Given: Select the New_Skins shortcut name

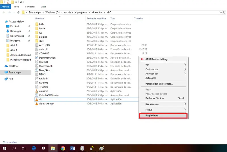Looking at the screenshot, I should pos(45,70).
